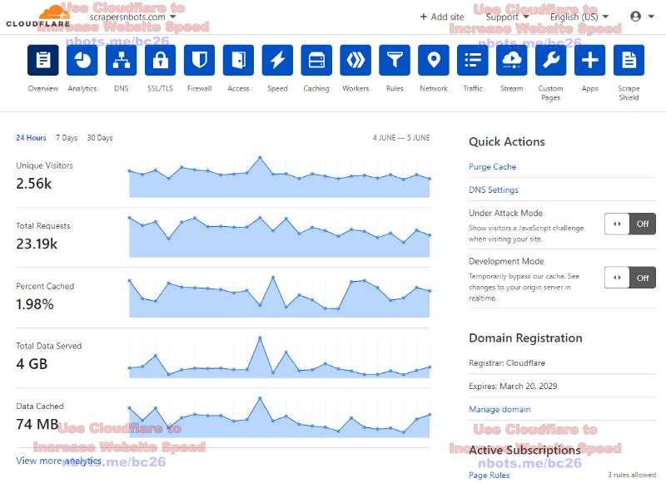Viewport: 666px width, 483px height.
Task: Open View more analytics link
Action: (x=58, y=461)
